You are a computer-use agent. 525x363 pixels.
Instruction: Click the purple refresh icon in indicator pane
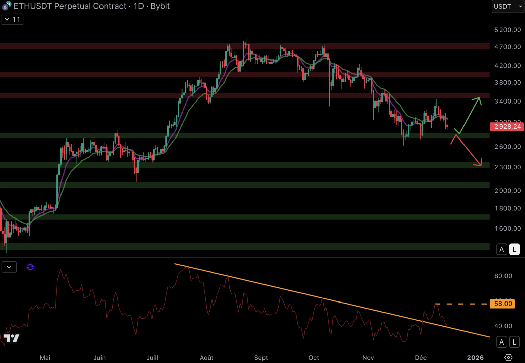tap(30, 267)
